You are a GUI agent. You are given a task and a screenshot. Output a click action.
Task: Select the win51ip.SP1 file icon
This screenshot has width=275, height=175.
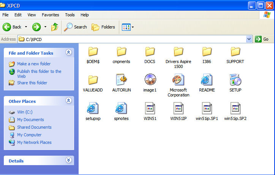pyautogui.click(x=207, y=108)
